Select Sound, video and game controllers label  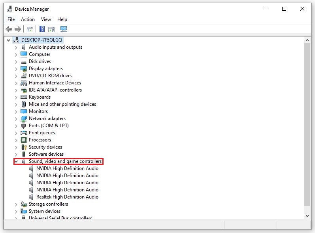coord(65,161)
